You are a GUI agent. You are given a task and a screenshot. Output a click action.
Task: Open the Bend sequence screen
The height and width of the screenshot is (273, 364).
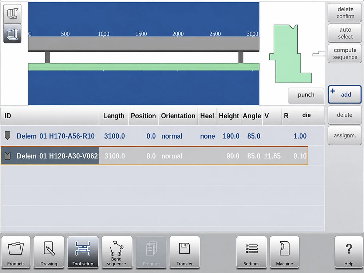pos(116,252)
